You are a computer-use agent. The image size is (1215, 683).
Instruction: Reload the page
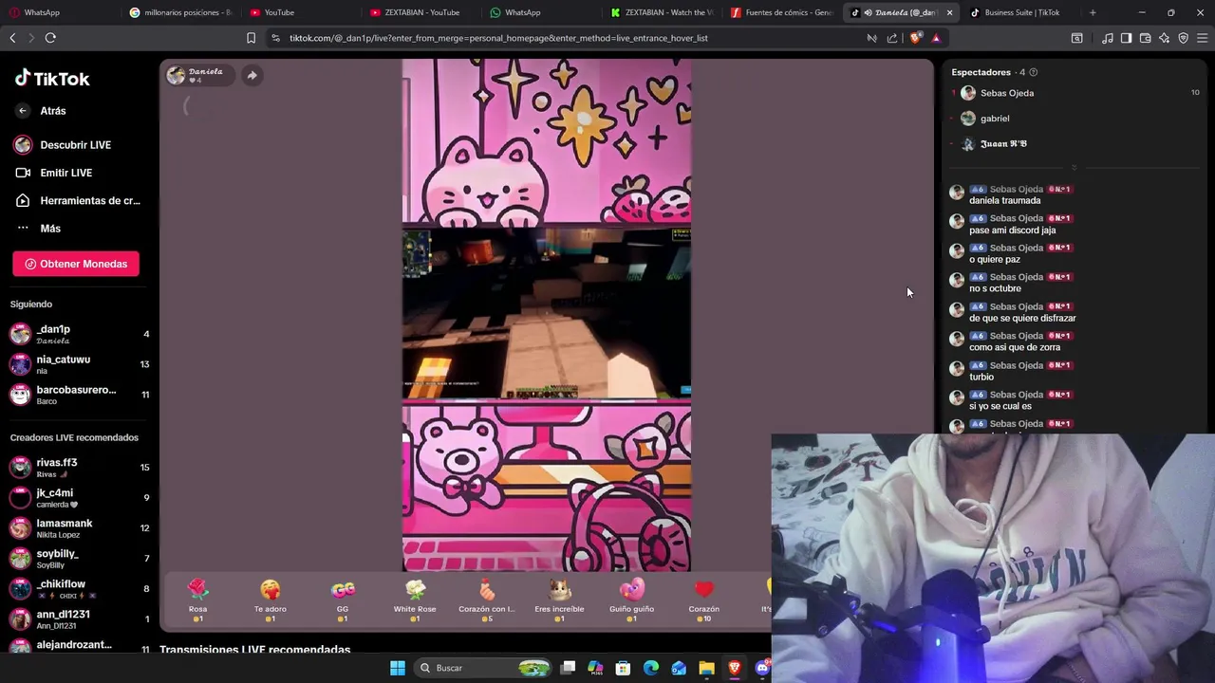[x=50, y=38]
